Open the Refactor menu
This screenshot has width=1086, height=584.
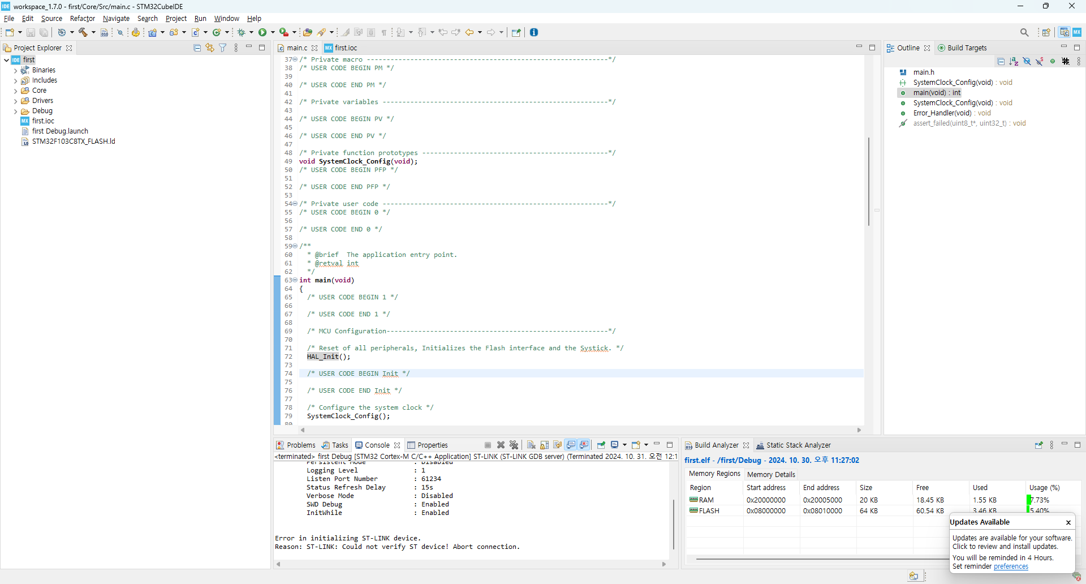coord(83,19)
